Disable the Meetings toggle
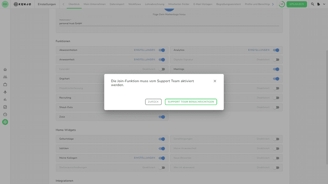 (x=276, y=69)
